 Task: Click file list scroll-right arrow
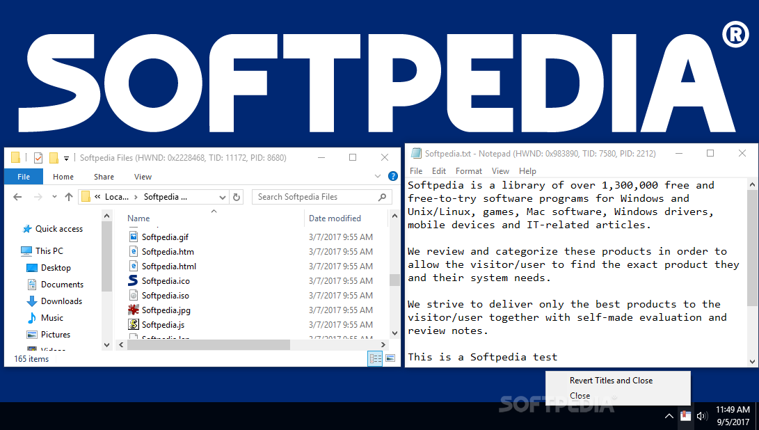click(x=383, y=345)
